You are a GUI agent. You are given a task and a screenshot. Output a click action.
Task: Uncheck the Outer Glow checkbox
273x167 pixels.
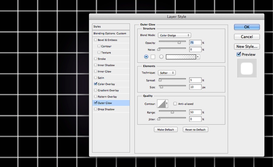click(x=96, y=103)
